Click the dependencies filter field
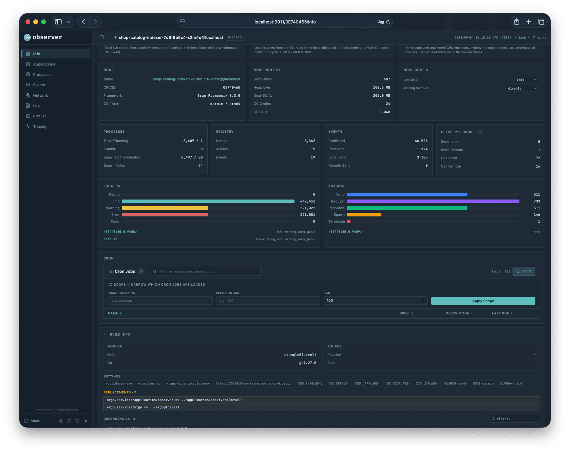This screenshot has height=453, width=570. (515, 419)
